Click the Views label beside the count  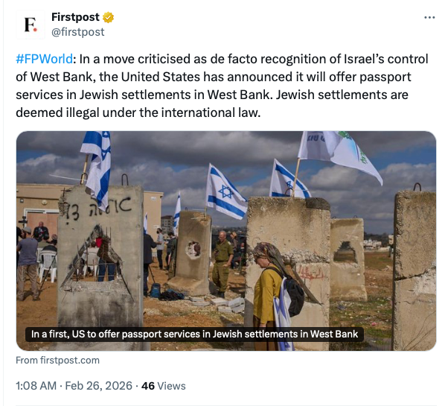171,386
